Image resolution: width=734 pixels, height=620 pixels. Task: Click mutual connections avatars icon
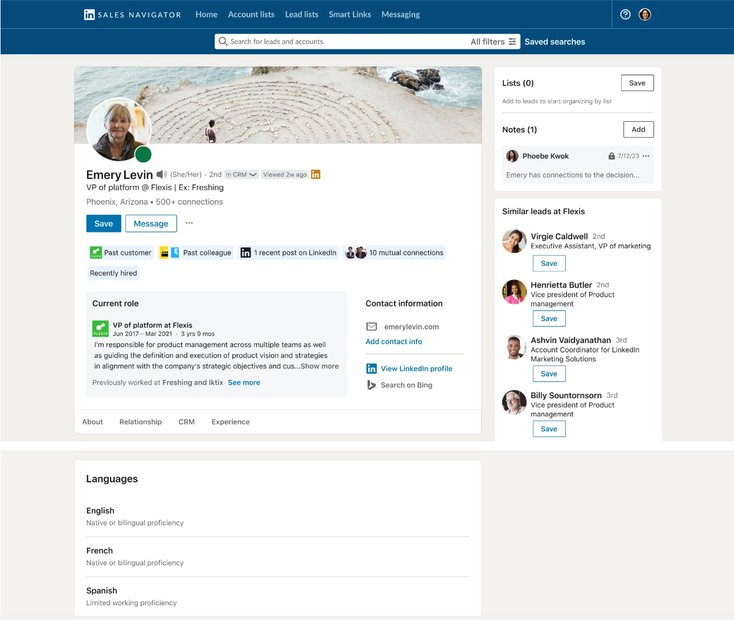[356, 253]
